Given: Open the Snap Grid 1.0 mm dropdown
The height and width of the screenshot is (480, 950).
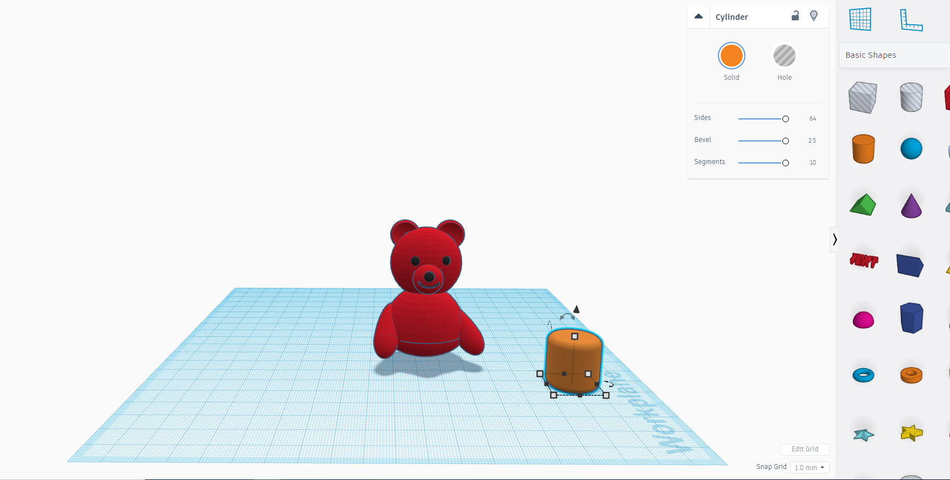Looking at the screenshot, I should click(x=809, y=467).
